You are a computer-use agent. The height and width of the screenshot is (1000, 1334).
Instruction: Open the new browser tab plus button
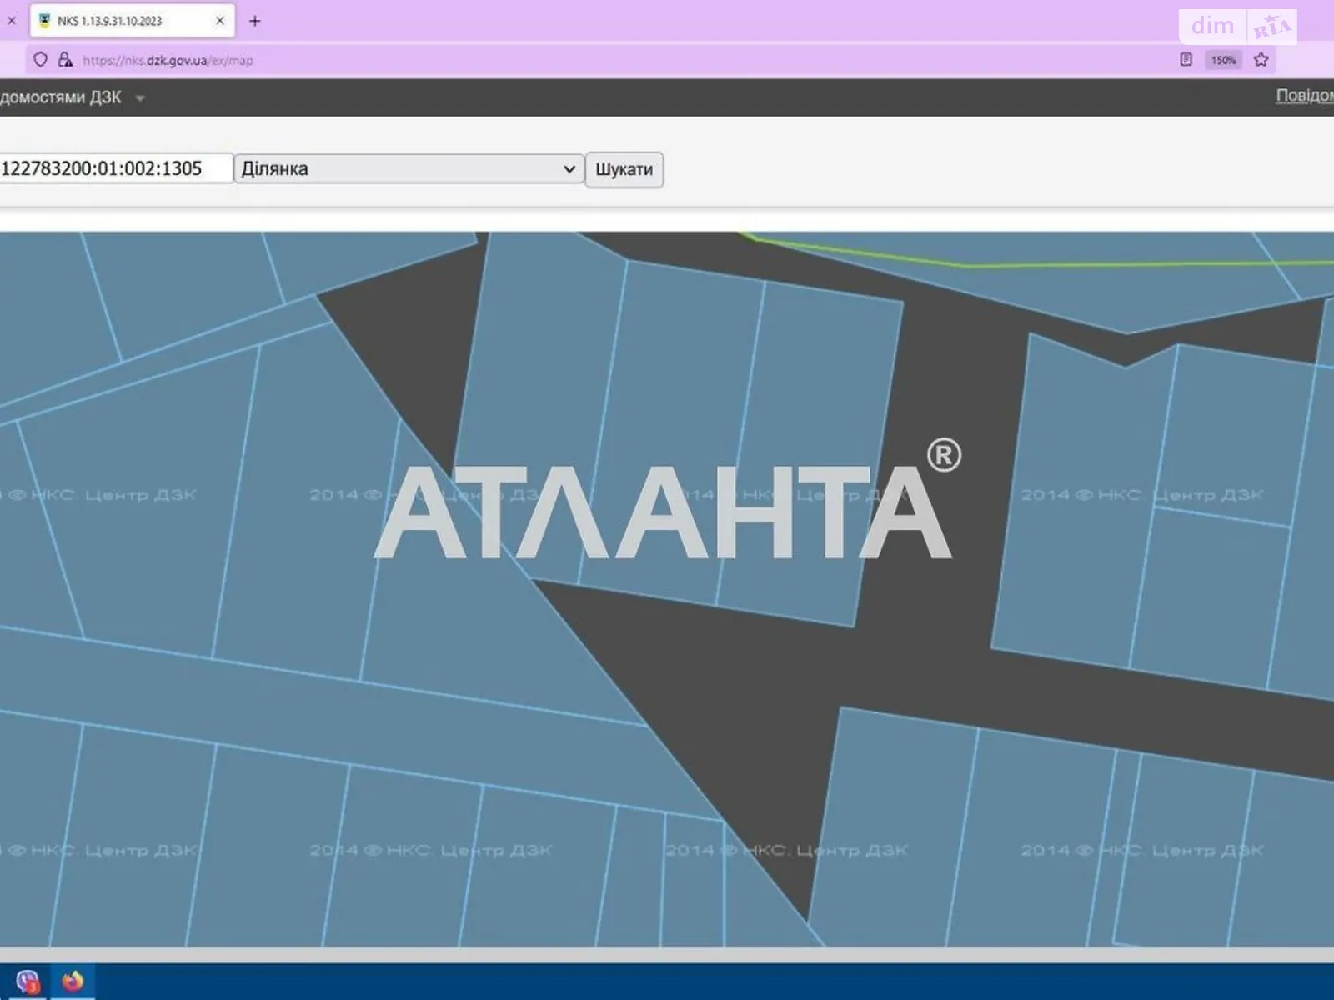pyautogui.click(x=255, y=21)
